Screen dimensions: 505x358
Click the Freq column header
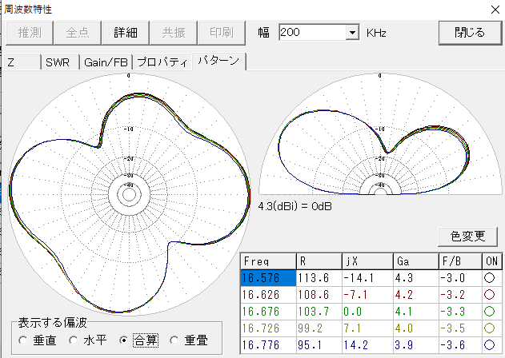[x=268, y=261]
